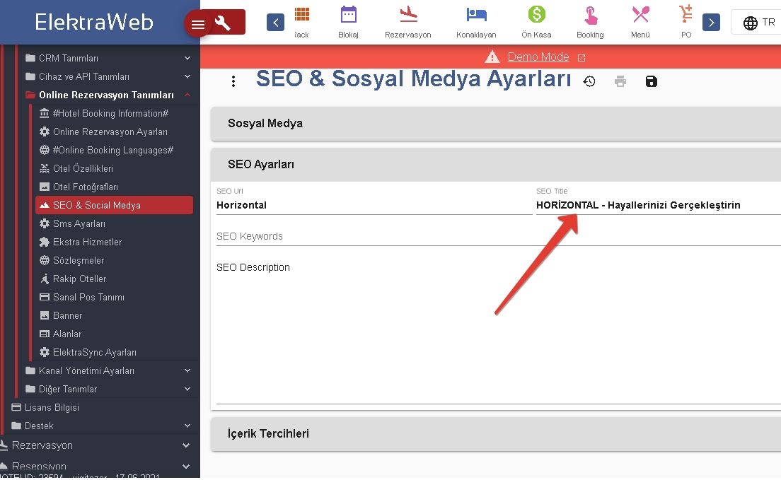Click into the SEO Keywords field
Viewport: 781px width, 480px height.
tap(495, 236)
